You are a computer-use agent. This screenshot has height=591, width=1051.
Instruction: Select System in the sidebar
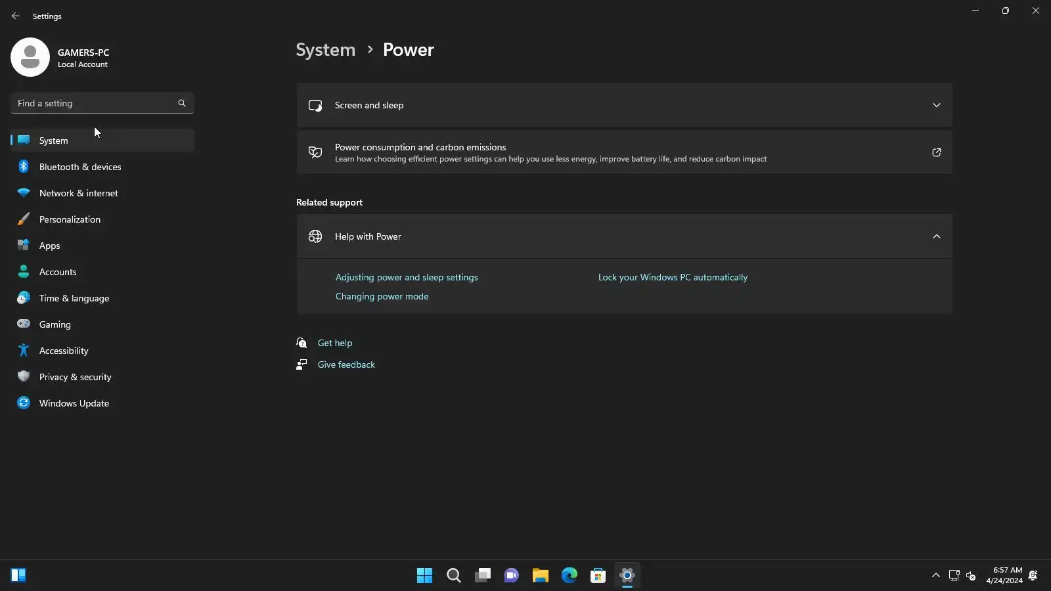[102, 141]
